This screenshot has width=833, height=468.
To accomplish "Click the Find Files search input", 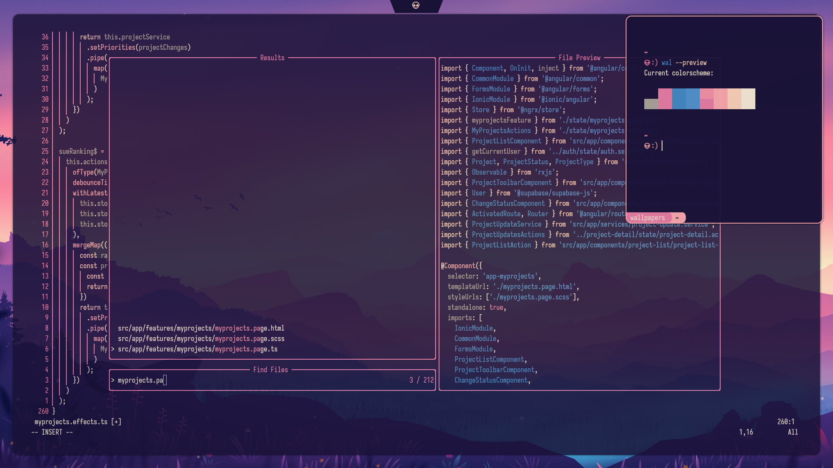I will coord(260,380).
